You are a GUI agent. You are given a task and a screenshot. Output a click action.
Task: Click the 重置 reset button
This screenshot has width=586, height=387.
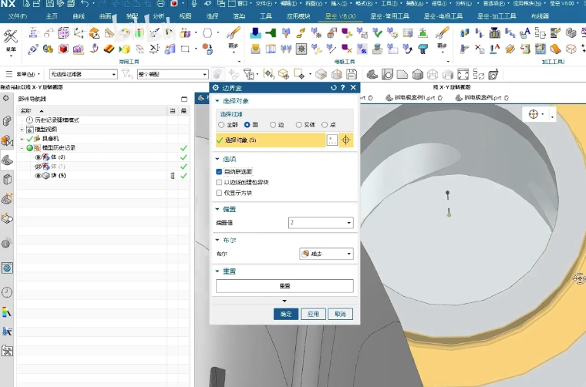(x=285, y=286)
